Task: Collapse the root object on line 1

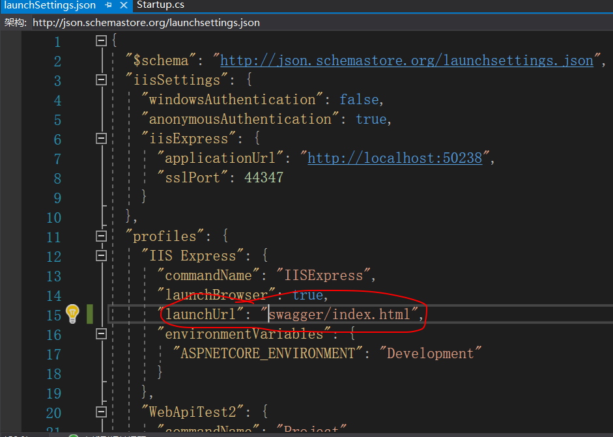Action: (101, 40)
